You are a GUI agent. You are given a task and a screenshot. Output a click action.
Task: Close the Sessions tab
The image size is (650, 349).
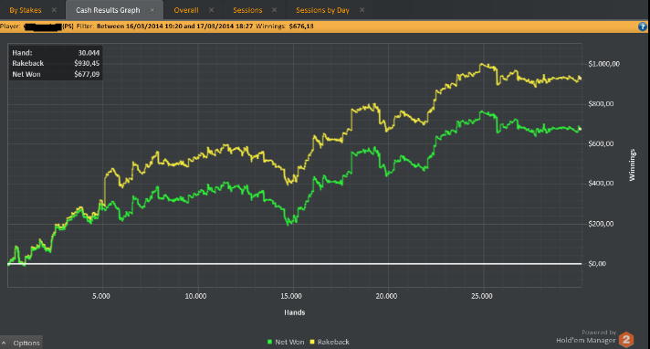274,10
